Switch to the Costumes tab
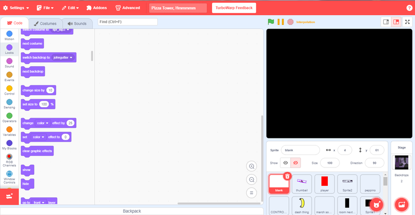Viewport: 415px width, 215px height. coord(45,24)
